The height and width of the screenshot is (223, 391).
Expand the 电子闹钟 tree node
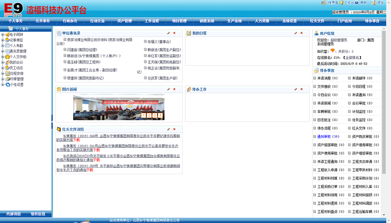2,35
